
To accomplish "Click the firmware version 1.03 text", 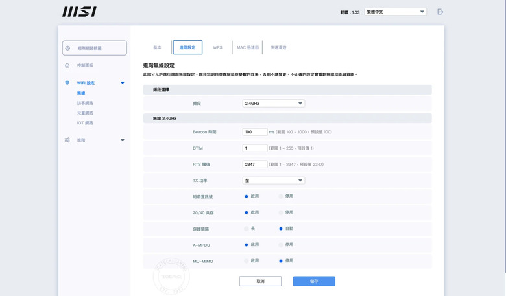I will tap(350, 12).
